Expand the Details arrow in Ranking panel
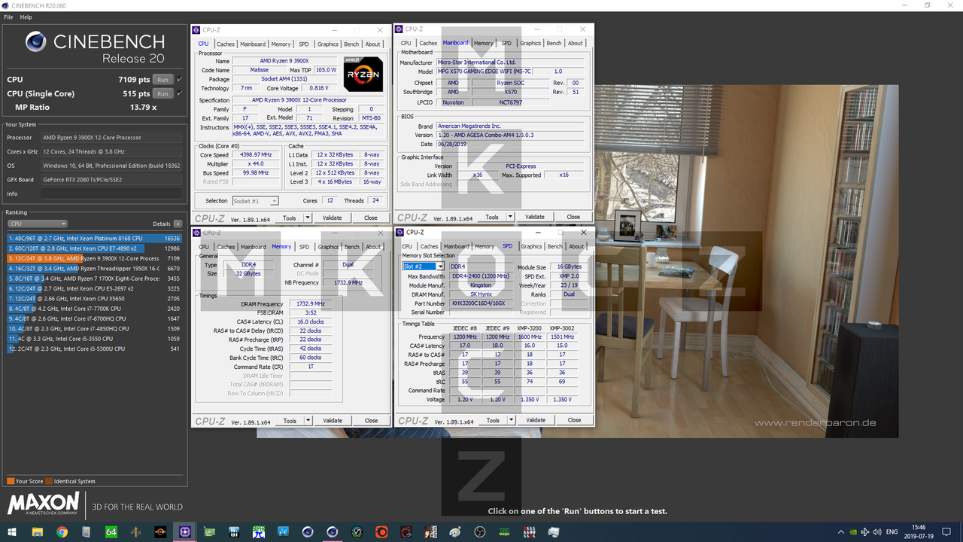 [178, 224]
